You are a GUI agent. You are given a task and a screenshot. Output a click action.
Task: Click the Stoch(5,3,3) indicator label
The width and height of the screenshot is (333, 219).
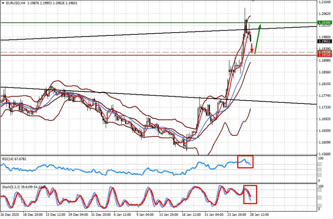(x=24, y=187)
